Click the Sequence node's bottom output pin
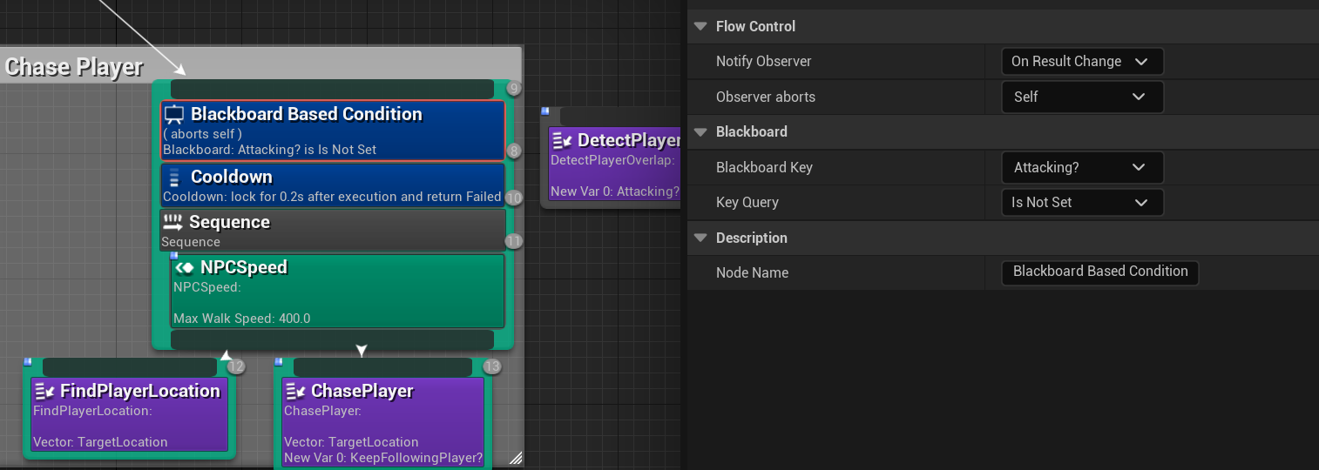The image size is (1319, 470). point(332,339)
